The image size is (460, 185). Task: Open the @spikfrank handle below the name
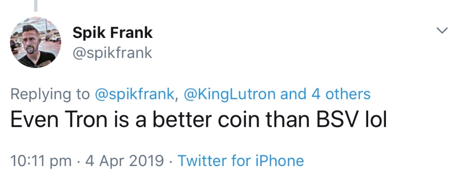tap(112, 53)
